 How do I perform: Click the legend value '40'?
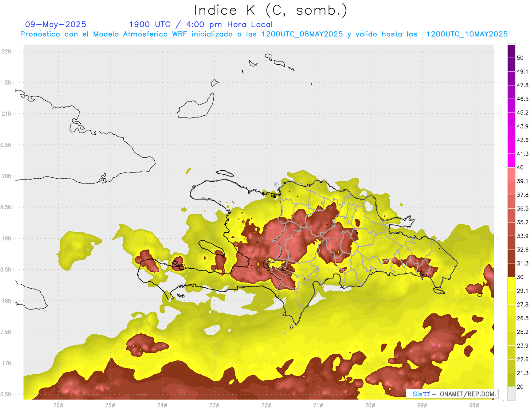coord(520,168)
